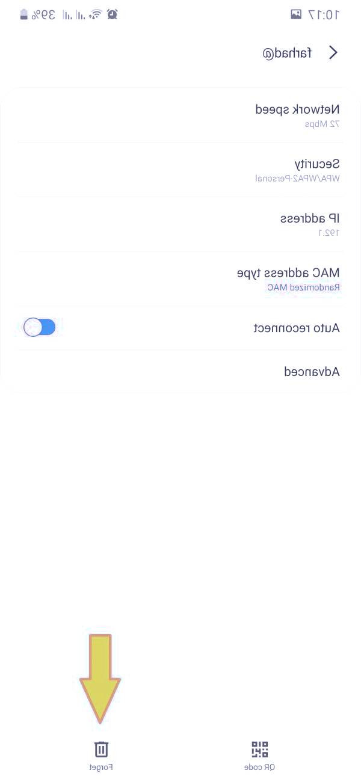Tap the back chevron beside farhad@
Viewport: 361px width, 782px height.
click(333, 53)
